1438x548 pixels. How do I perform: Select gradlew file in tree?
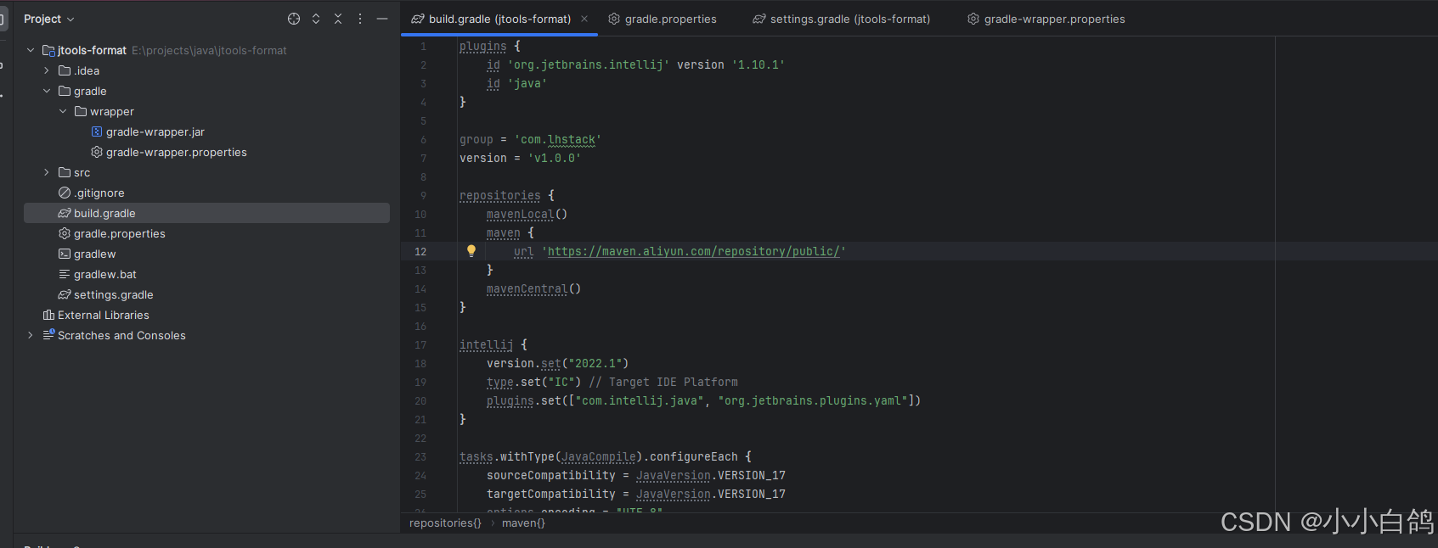(x=94, y=254)
